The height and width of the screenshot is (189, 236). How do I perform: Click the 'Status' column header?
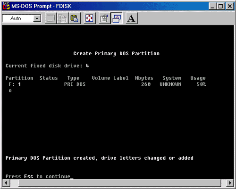pos(49,78)
